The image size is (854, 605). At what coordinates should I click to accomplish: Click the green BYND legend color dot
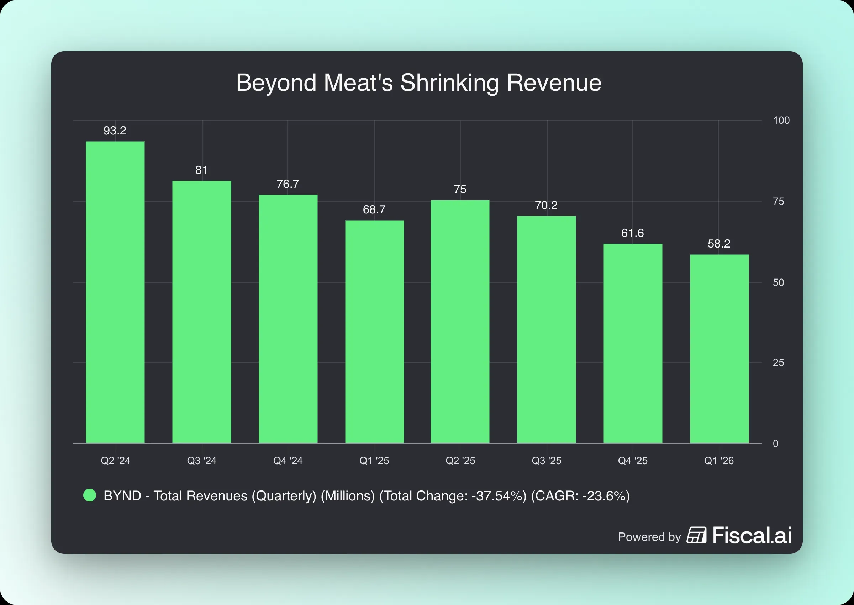click(89, 495)
